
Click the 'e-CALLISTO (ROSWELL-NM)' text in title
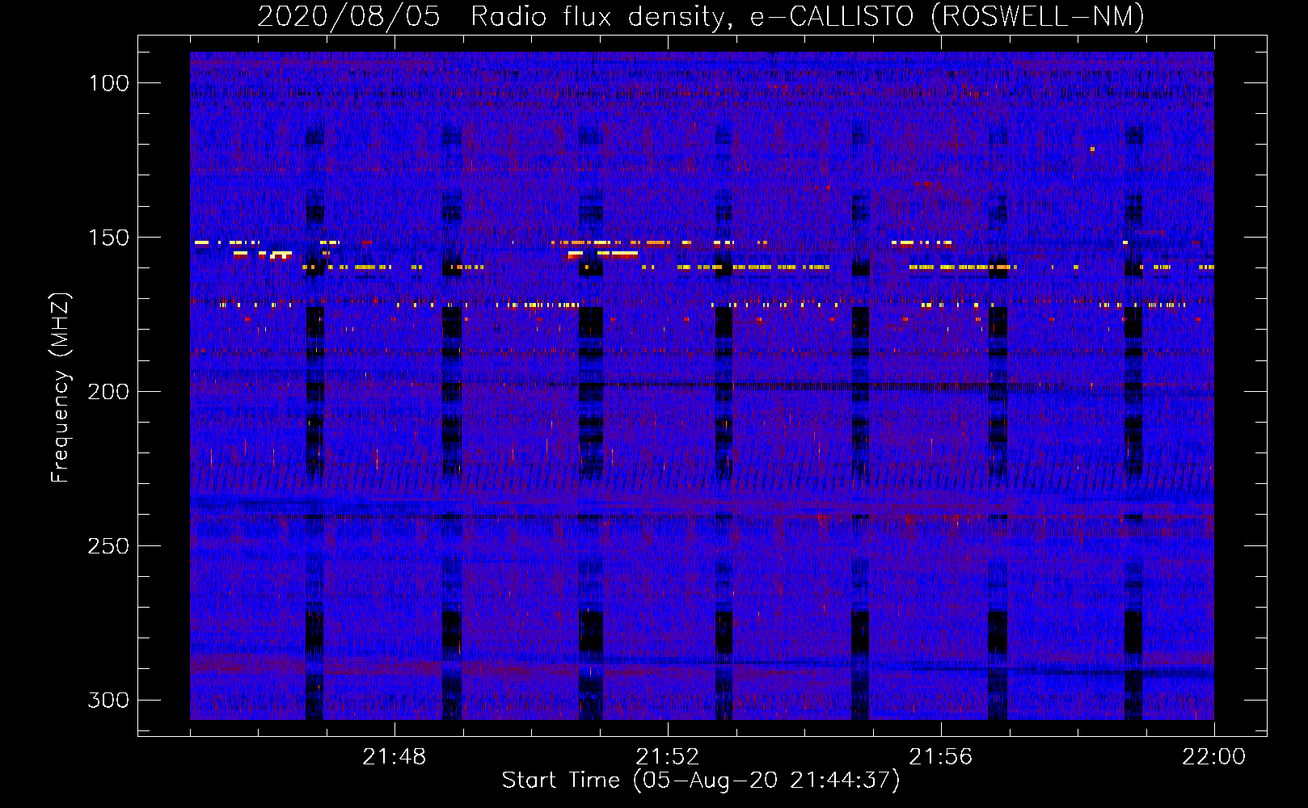pos(947,17)
